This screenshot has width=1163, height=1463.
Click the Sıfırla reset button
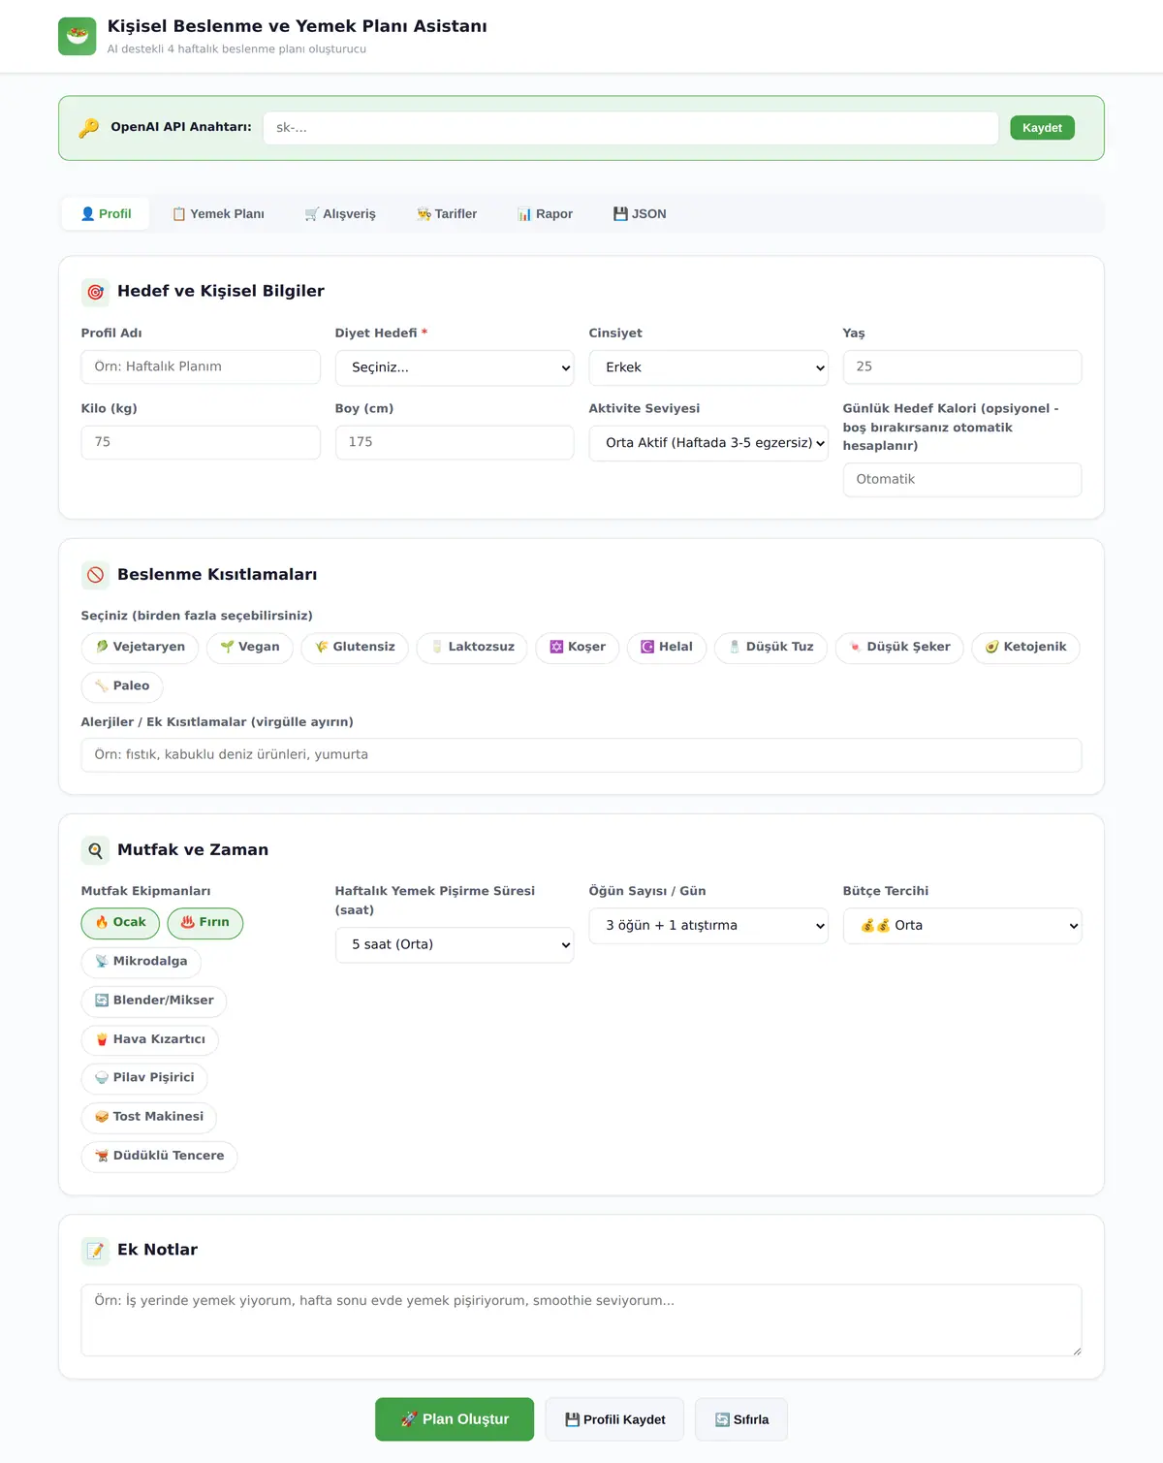741,1419
